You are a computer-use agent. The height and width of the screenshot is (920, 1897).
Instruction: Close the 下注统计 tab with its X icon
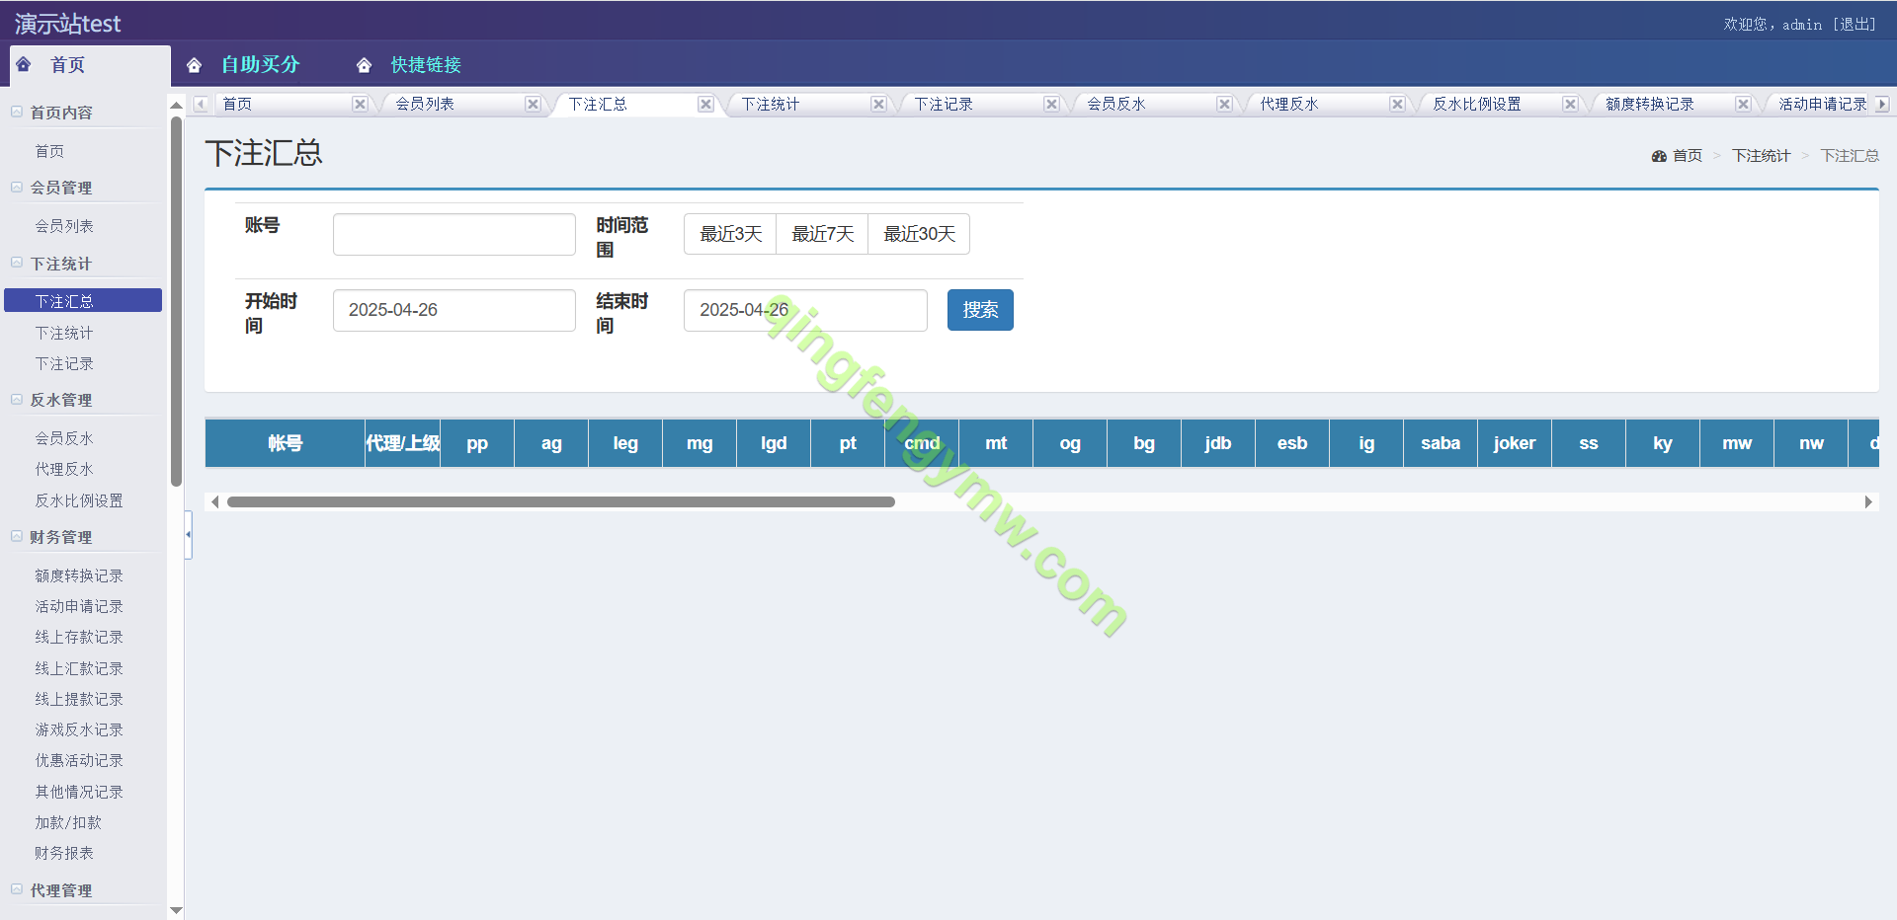[878, 104]
